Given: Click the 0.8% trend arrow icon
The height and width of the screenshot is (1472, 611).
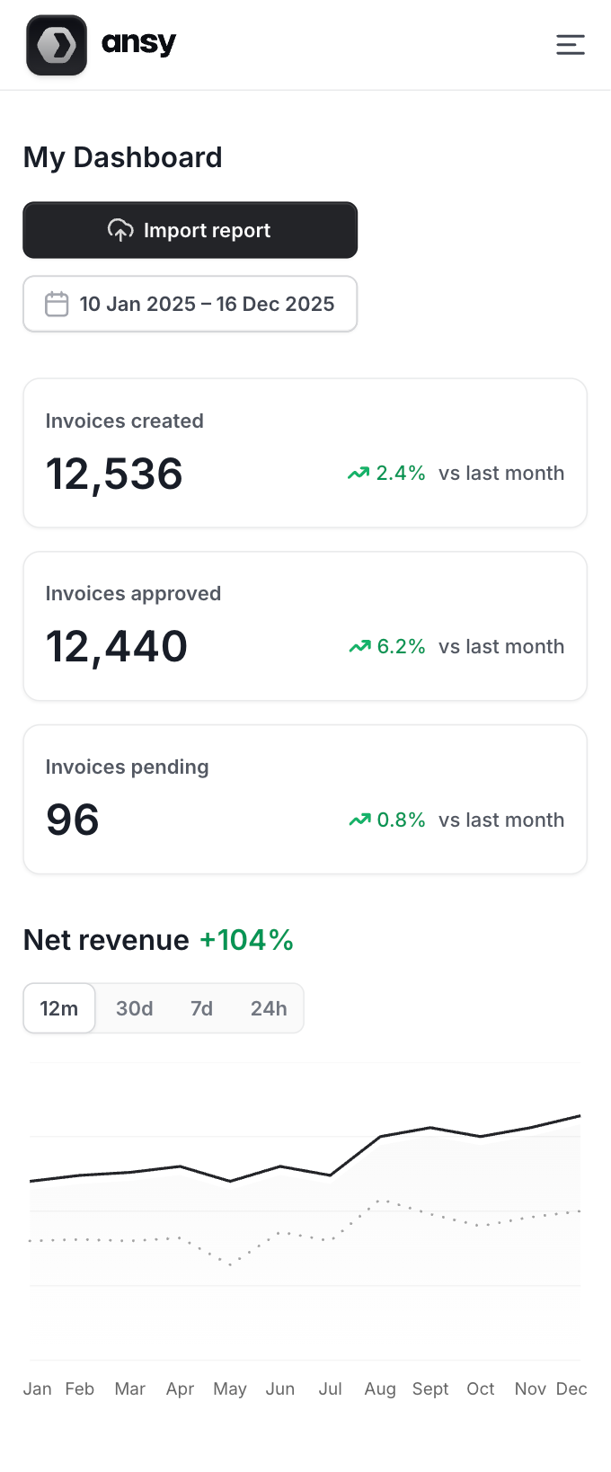Looking at the screenshot, I should 359,820.
